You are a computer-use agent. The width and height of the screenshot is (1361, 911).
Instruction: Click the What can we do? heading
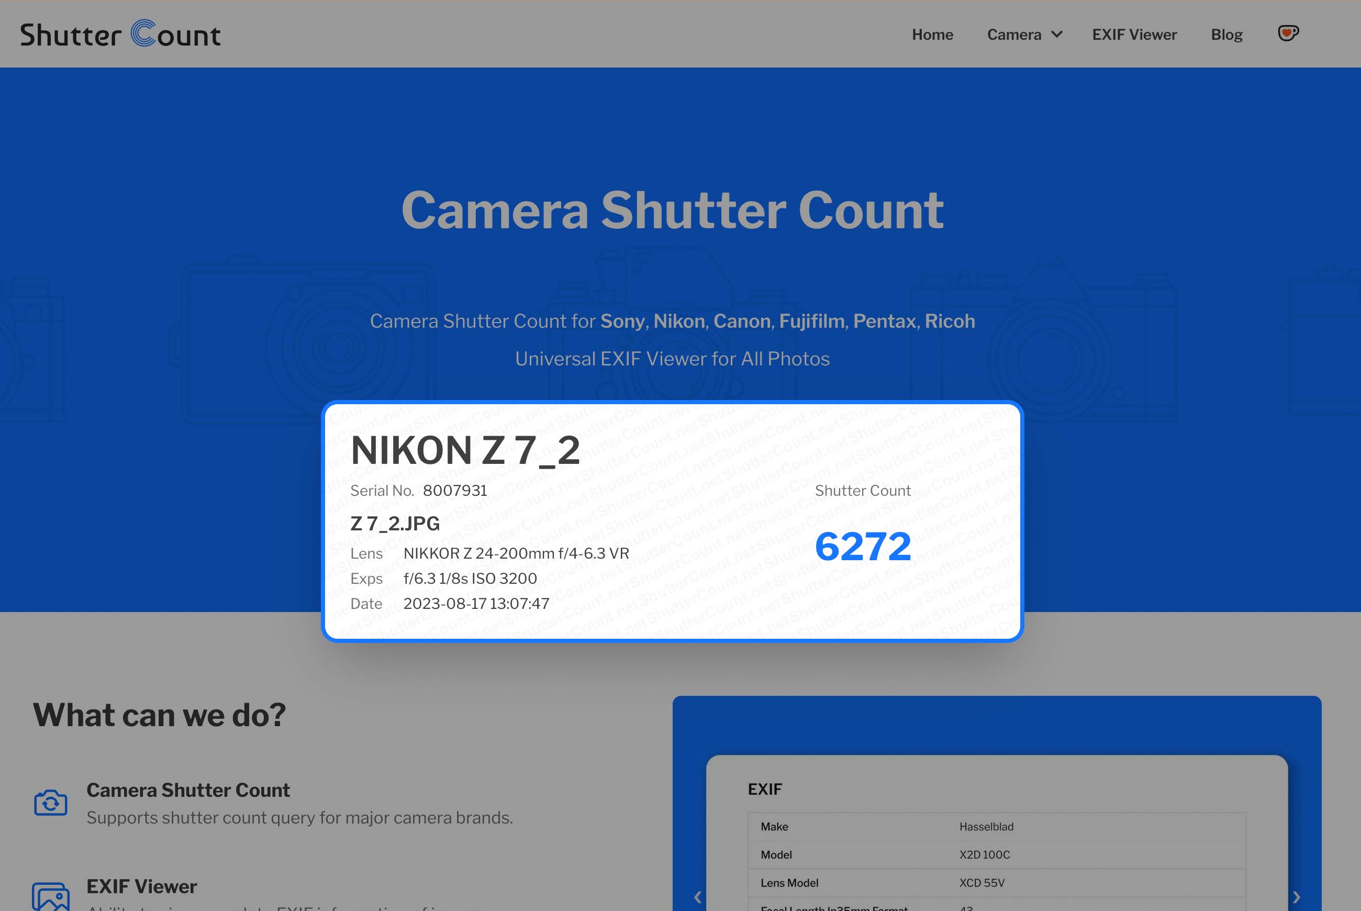point(159,715)
